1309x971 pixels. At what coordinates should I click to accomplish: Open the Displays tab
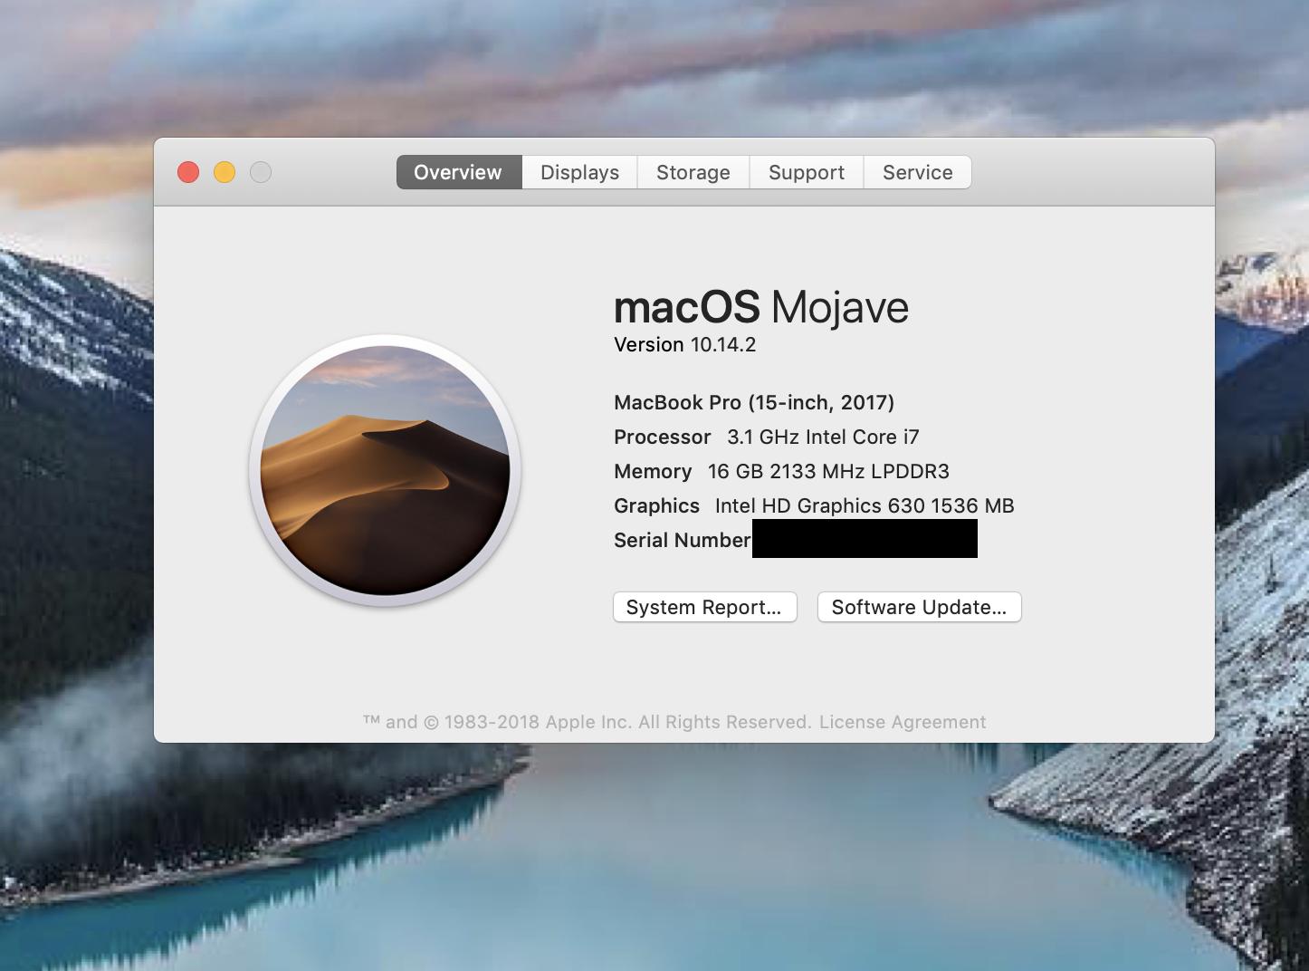click(x=579, y=172)
